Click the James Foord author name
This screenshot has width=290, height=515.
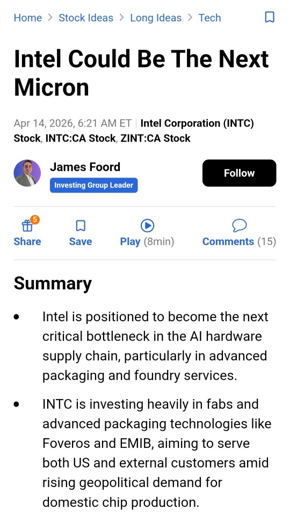(85, 167)
